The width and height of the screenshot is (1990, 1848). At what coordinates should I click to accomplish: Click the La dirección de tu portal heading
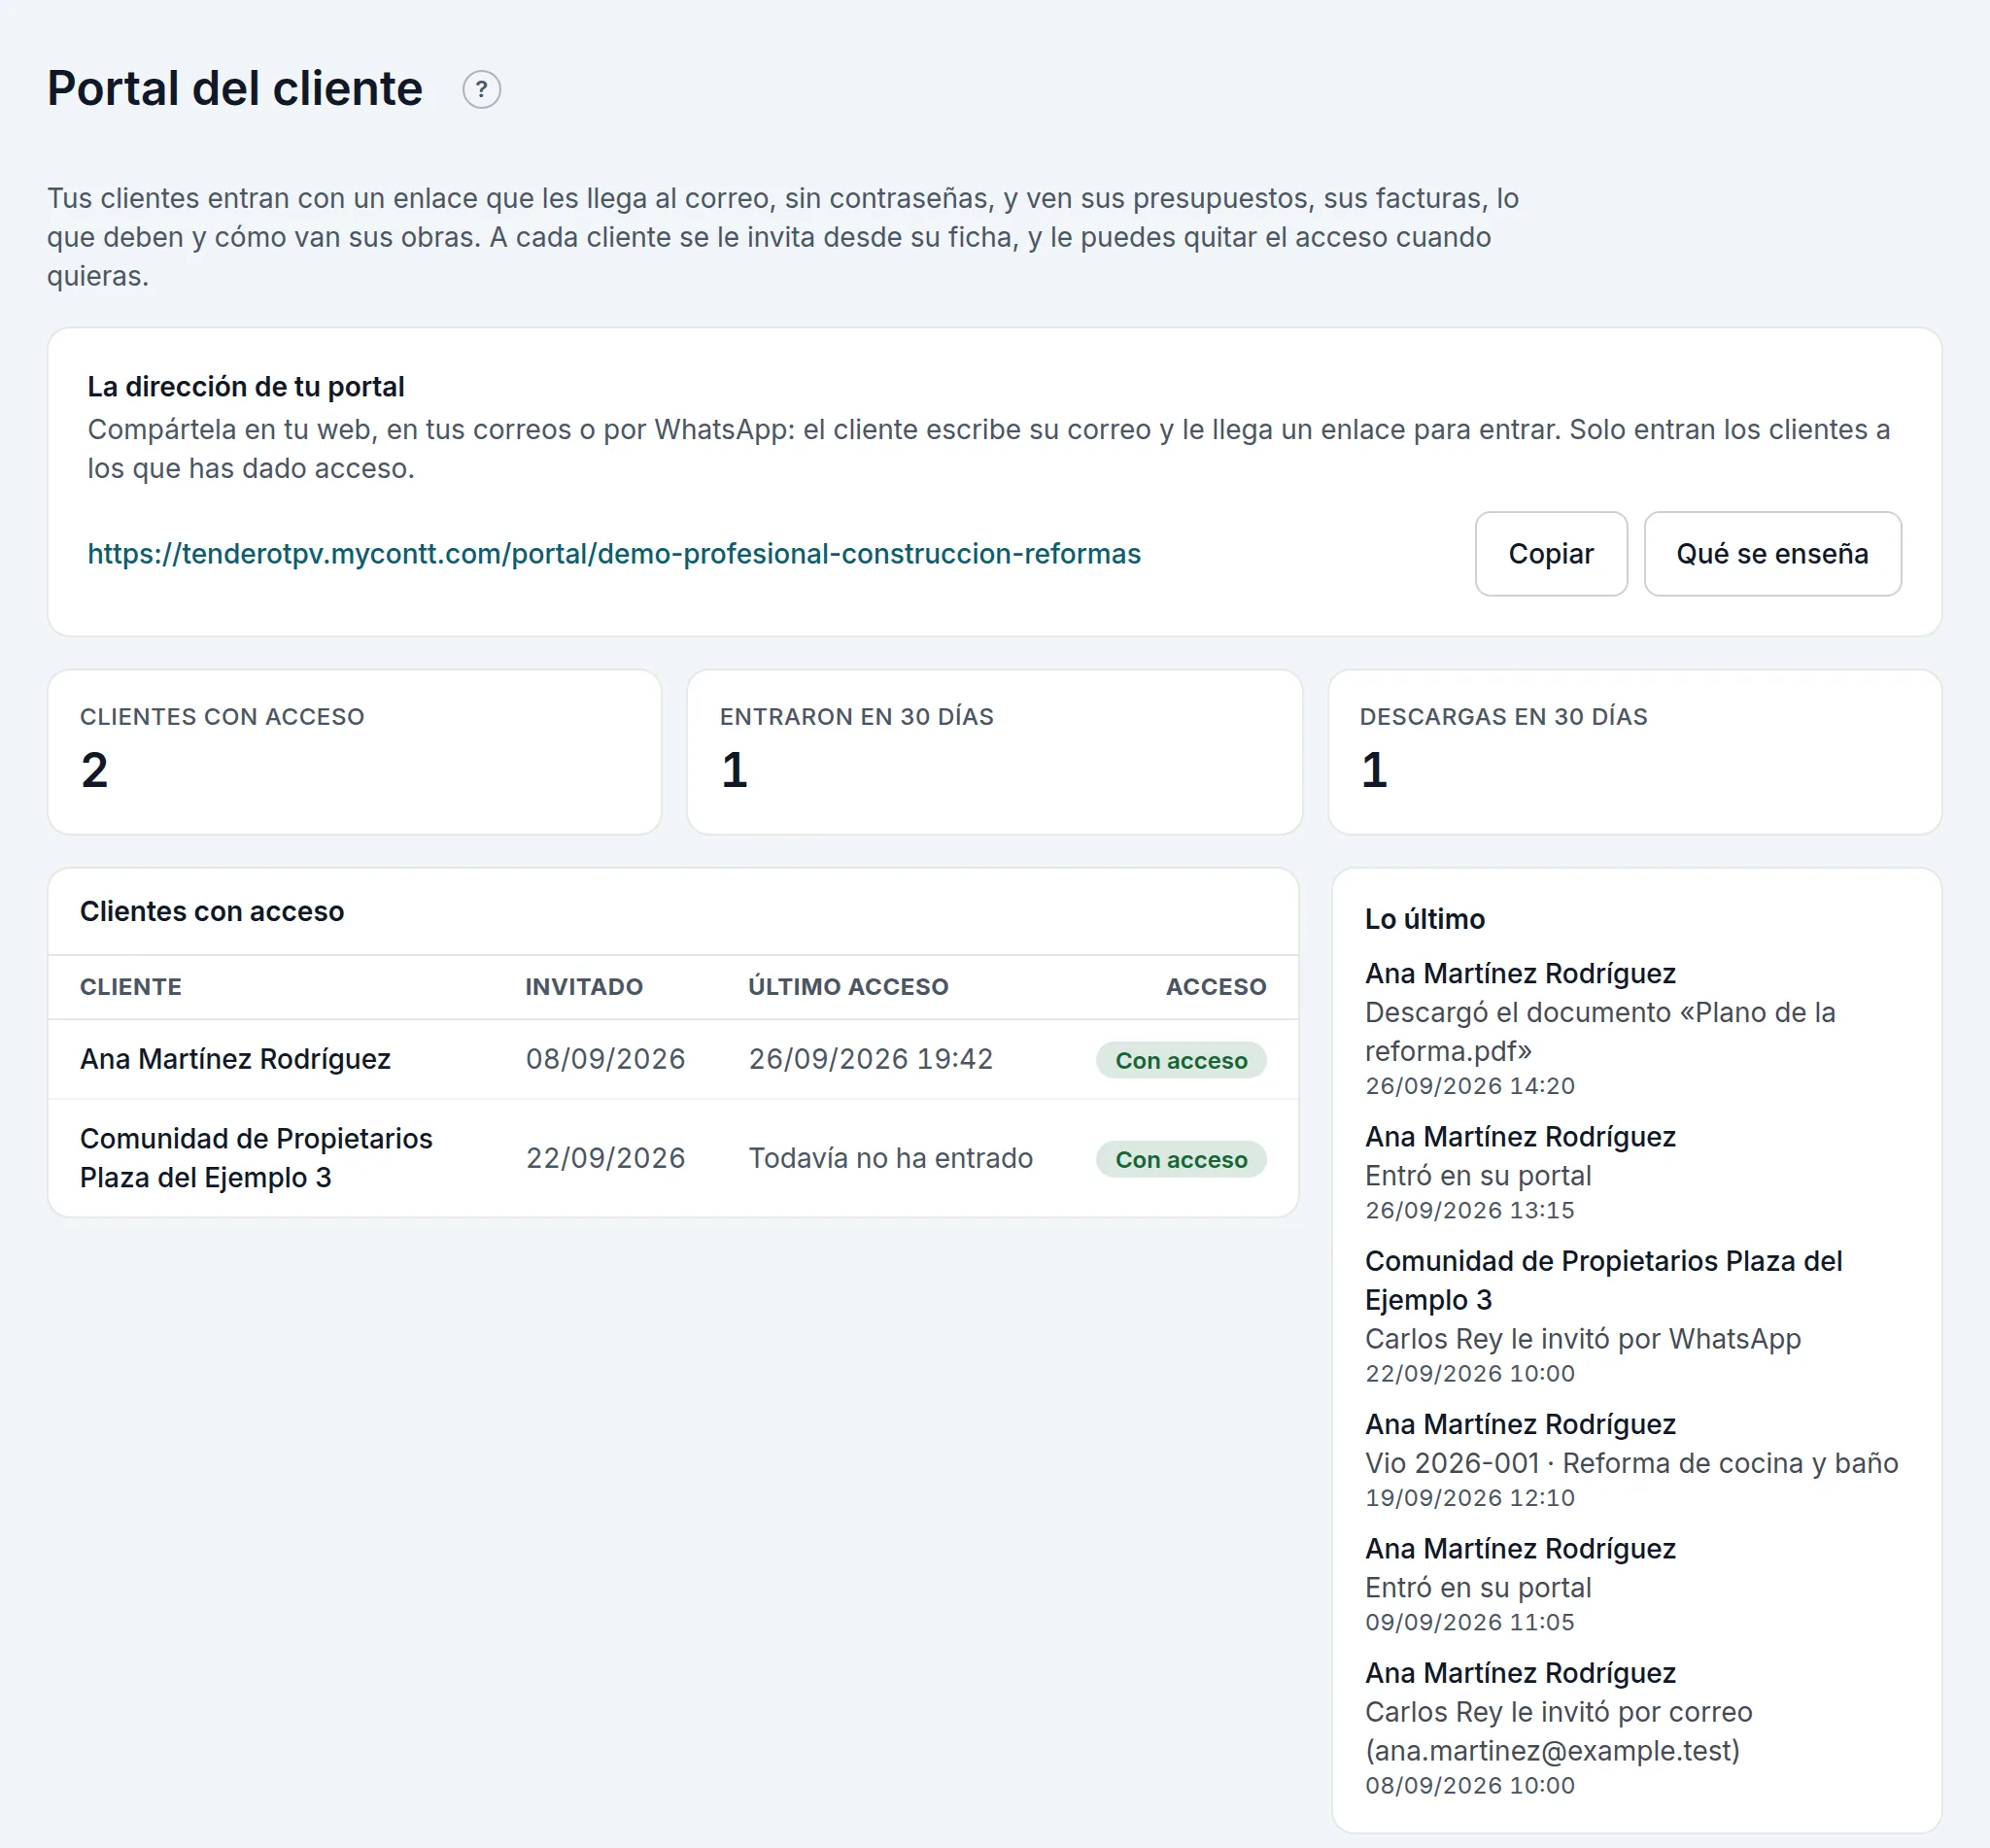[x=246, y=387]
